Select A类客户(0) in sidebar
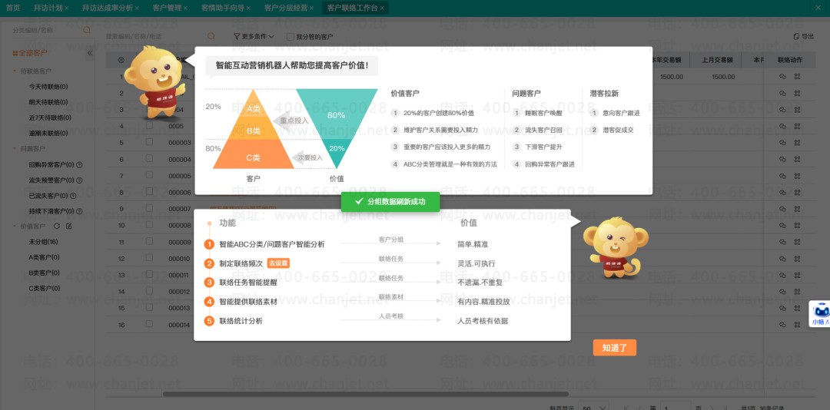The height and width of the screenshot is (410, 830). [44, 258]
